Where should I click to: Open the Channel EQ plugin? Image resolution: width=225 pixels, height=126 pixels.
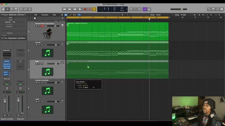tap(7, 64)
